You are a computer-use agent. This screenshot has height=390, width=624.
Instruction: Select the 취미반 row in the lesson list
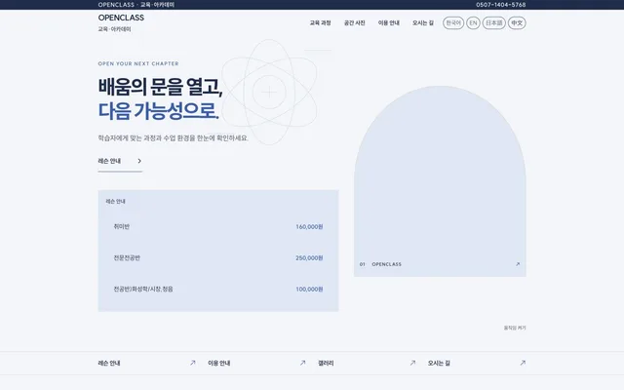218,226
